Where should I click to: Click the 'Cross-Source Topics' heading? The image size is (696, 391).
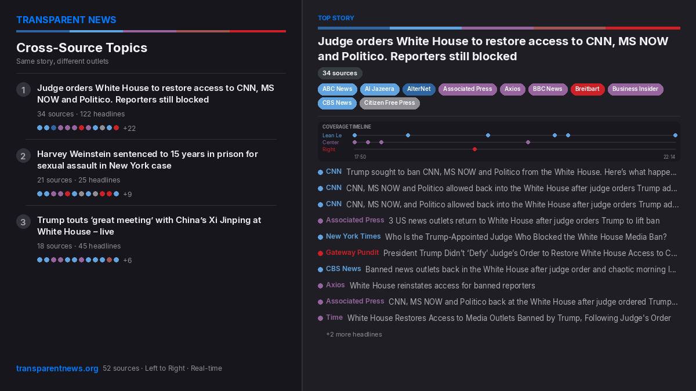pyautogui.click(x=82, y=47)
